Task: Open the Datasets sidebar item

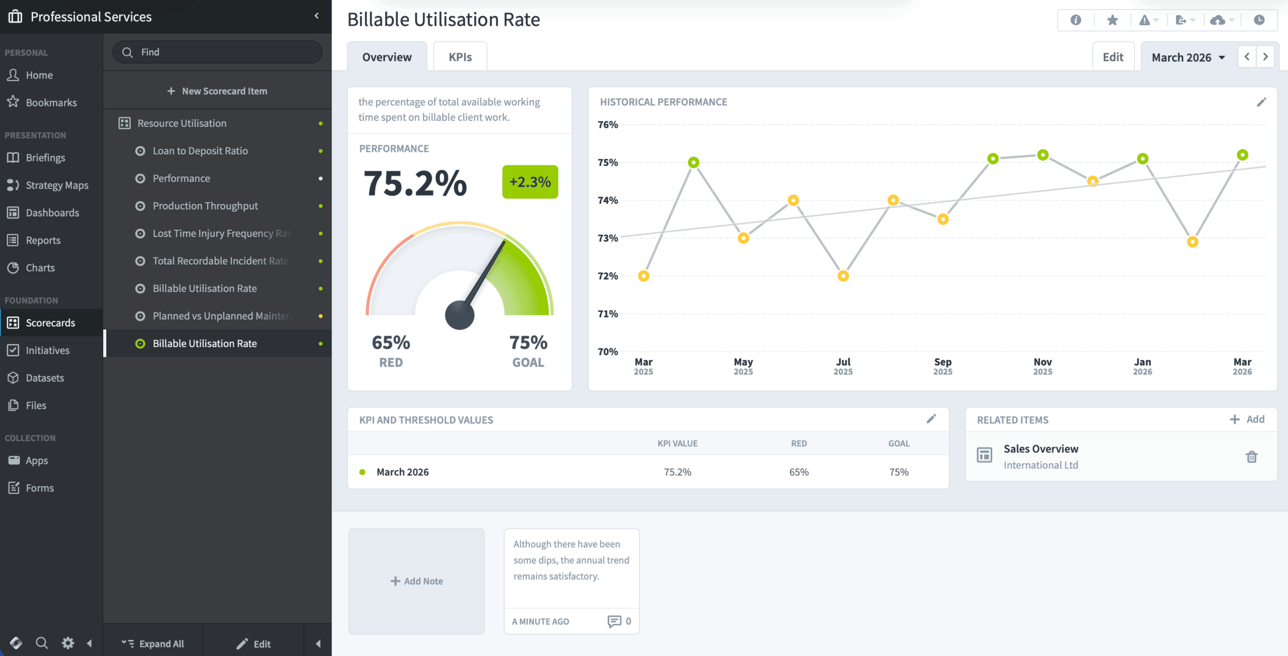Action: click(45, 378)
